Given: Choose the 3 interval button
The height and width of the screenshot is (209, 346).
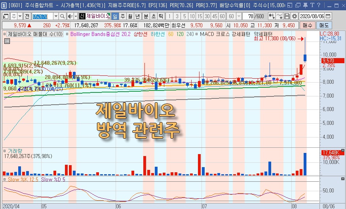Looking at the screenshot, I should 177,16.
